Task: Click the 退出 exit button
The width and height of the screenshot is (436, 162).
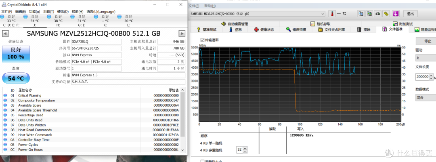Action: (410, 14)
